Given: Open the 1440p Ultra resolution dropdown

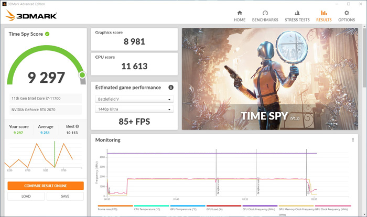Looking at the screenshot, I should [x=134, y=109].
